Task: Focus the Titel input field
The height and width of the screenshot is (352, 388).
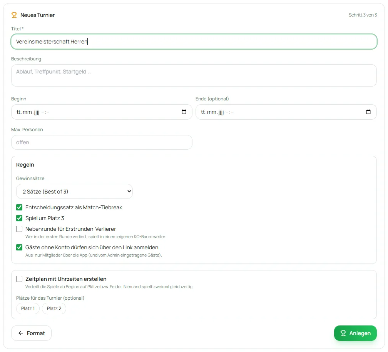Action: pos(194,42)
